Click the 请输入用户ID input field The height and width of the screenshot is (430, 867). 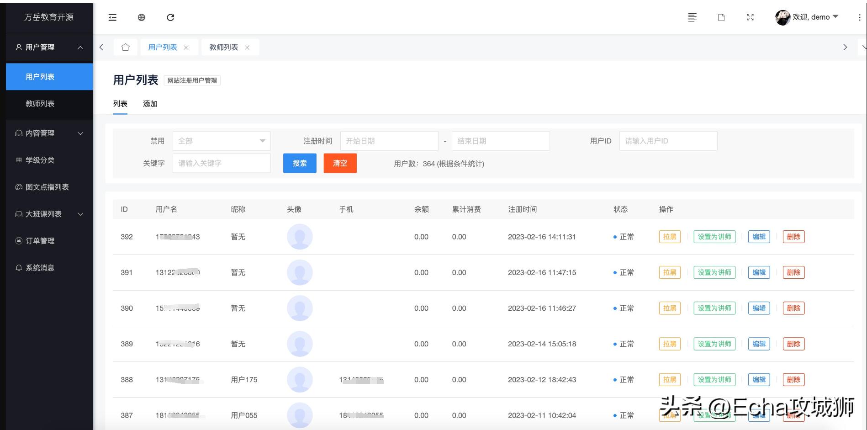(x=668, y=141)
